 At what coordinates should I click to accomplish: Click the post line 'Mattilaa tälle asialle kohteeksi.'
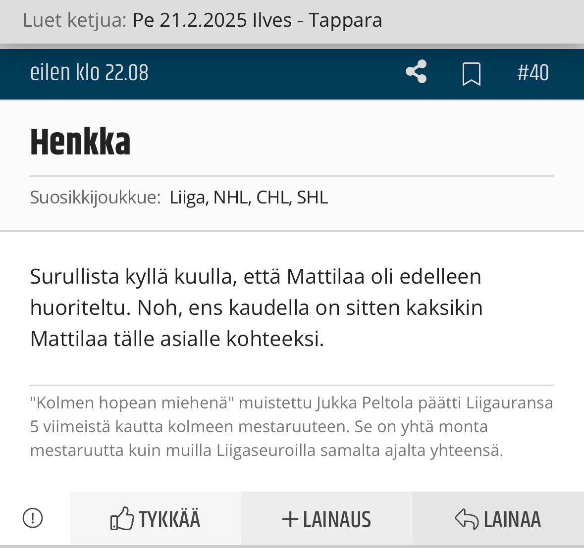click(177, 339)
